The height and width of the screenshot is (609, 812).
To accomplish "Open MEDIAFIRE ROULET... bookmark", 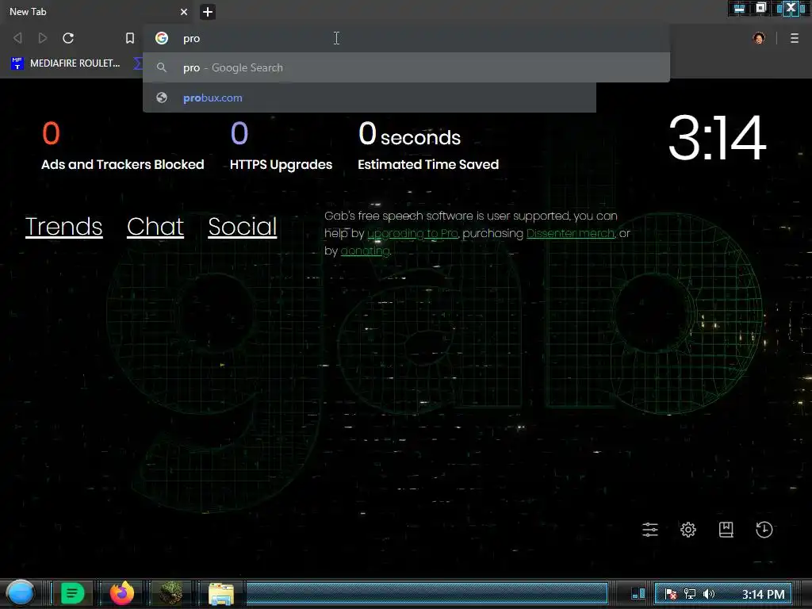I will (65, 63).
